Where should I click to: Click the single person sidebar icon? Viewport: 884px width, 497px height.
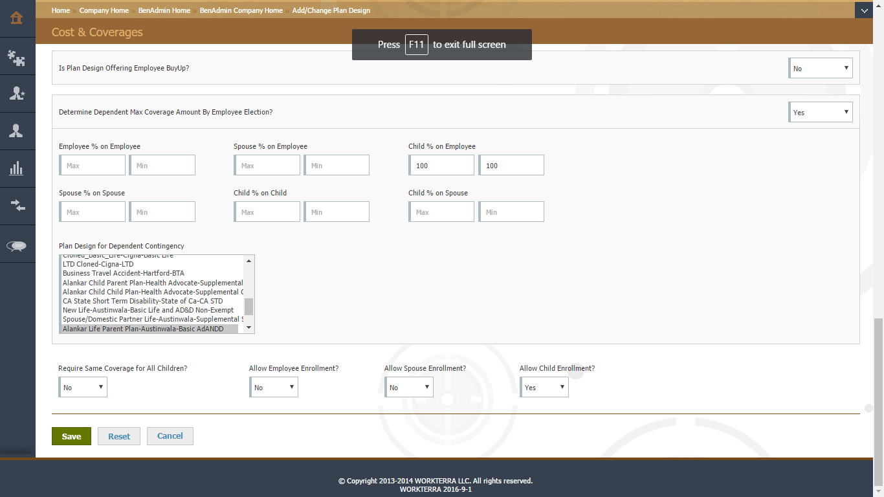pyautogui.click(x=17, y=131)
